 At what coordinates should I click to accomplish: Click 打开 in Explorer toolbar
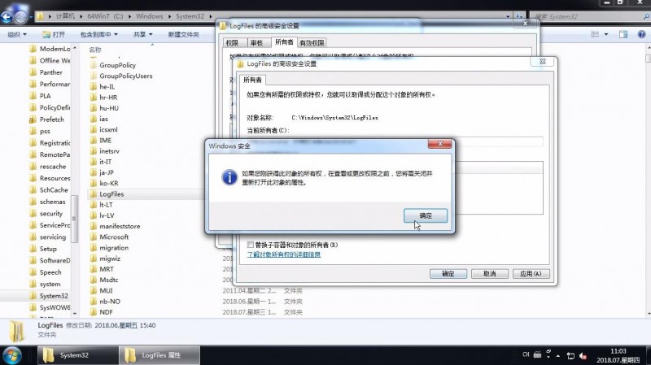(x=54, y=34)
